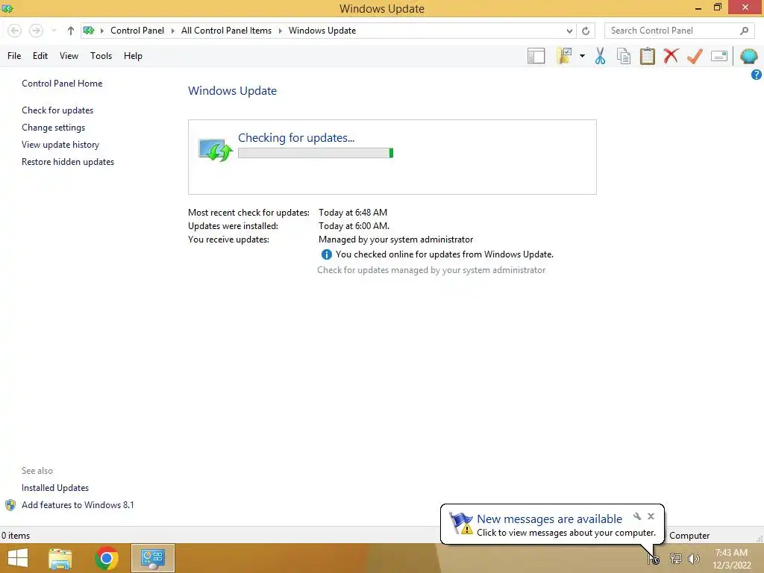This screenshot has width=764, height=573.
Task: Click the Control Panel address bar icon
Action: [x=89, y=31]
